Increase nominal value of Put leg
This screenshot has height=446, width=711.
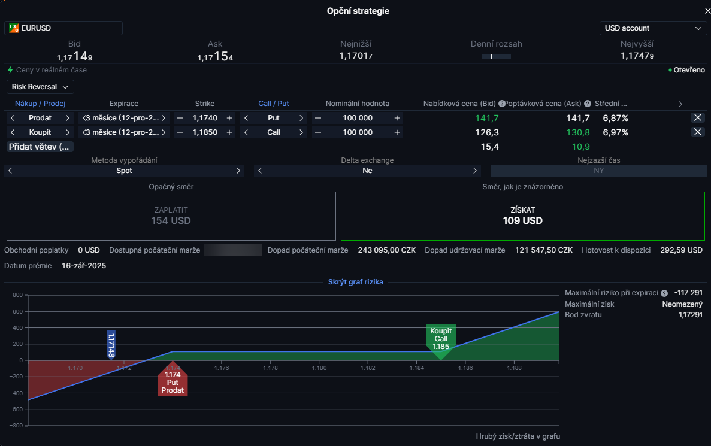pos(397,118)
